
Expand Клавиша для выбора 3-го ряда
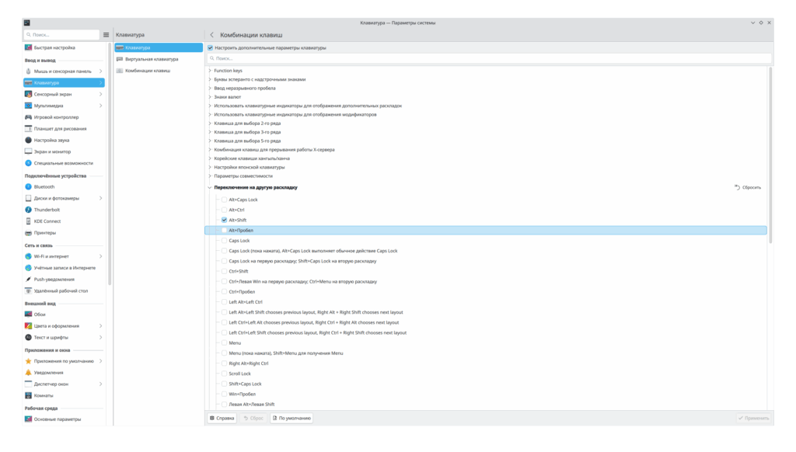(210, 132)
